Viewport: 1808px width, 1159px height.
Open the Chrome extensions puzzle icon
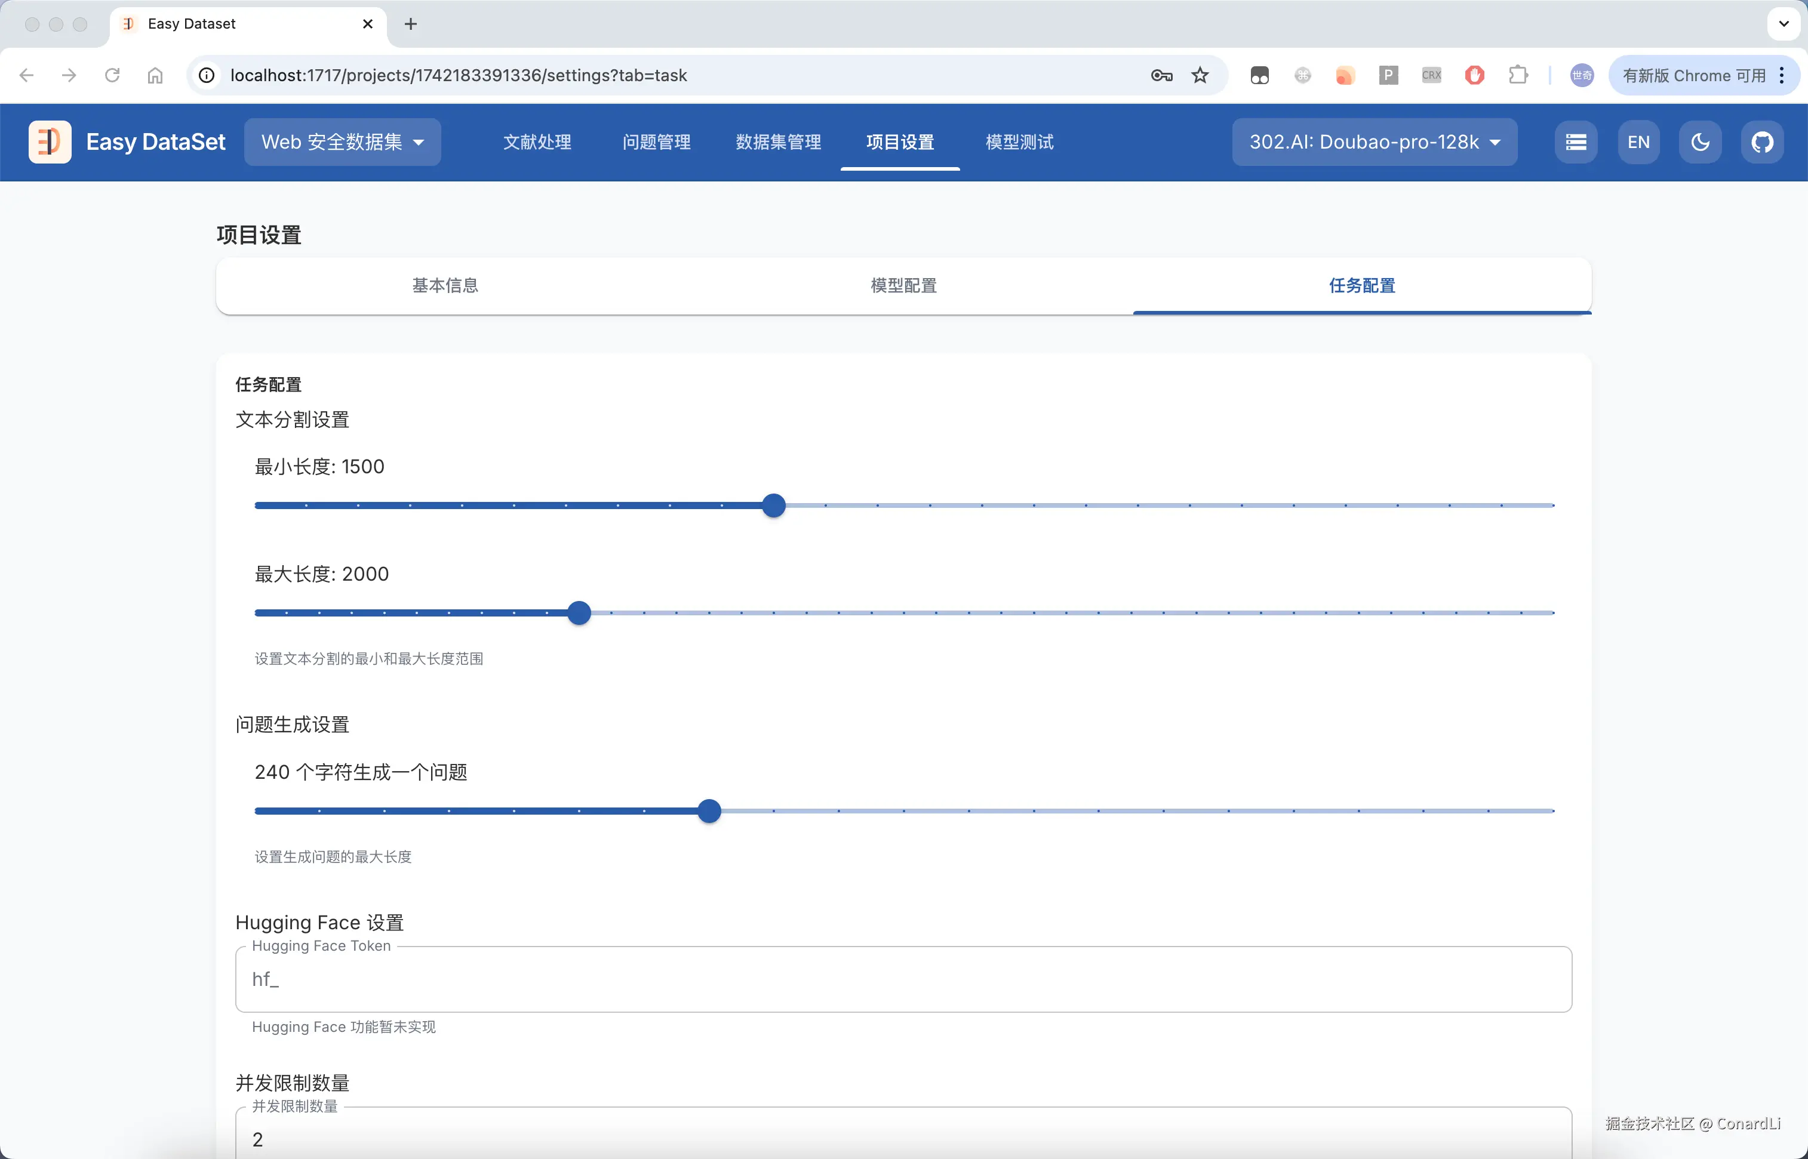[x=1518, y=75]
